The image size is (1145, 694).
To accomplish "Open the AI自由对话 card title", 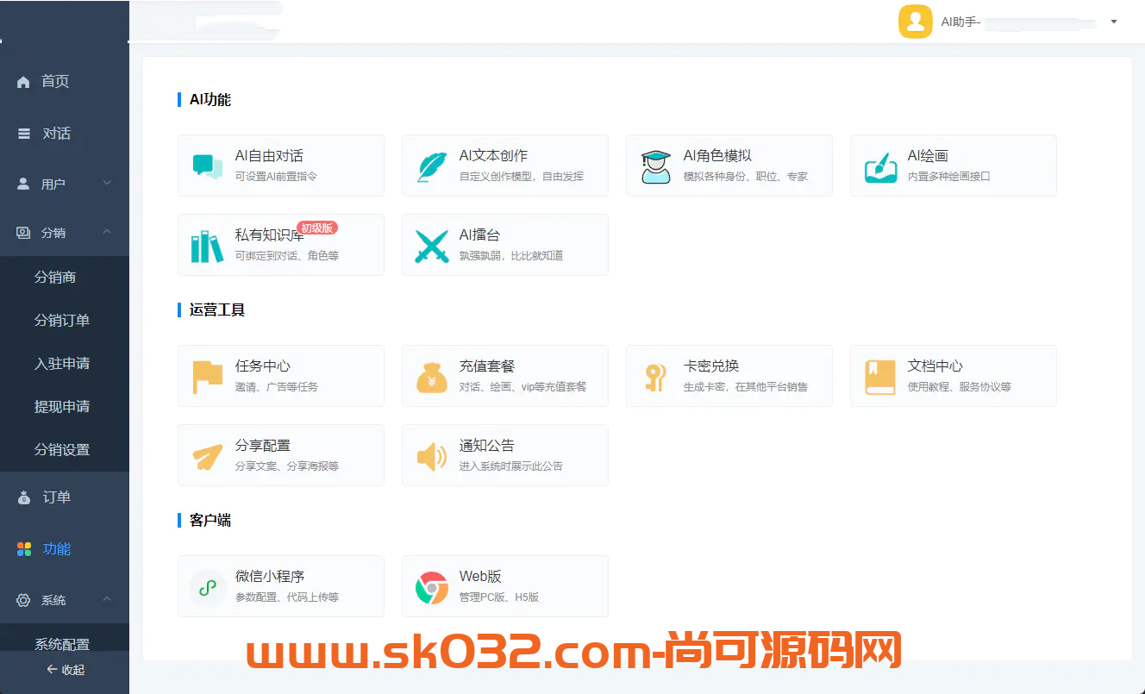I will pos(269,156).
